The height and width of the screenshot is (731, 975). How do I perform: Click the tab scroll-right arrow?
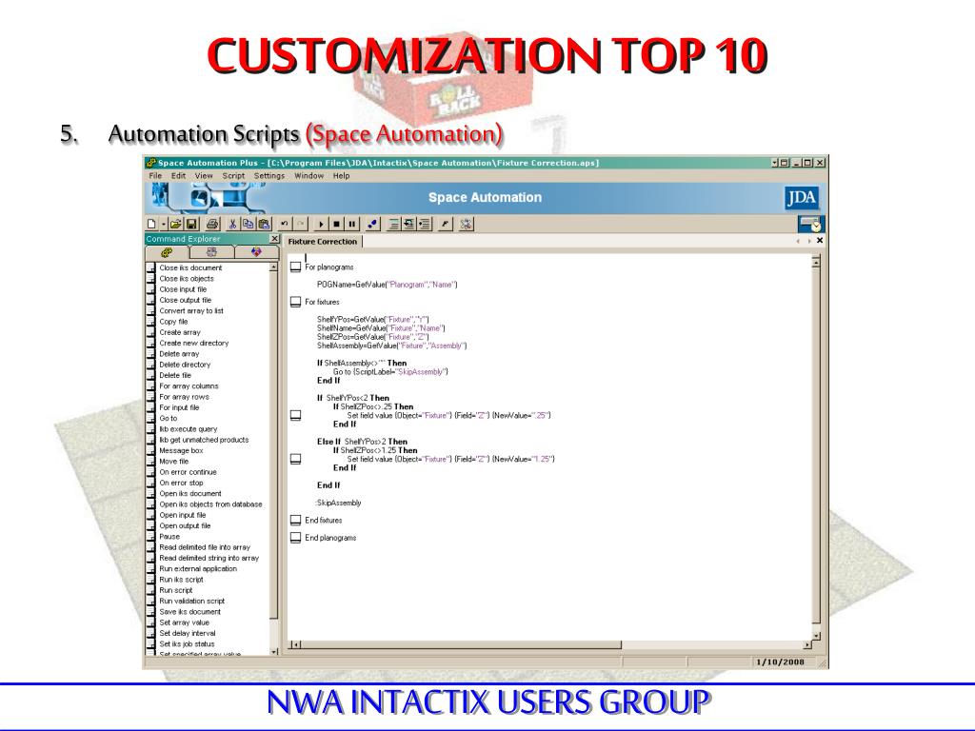tap(809, 241)
